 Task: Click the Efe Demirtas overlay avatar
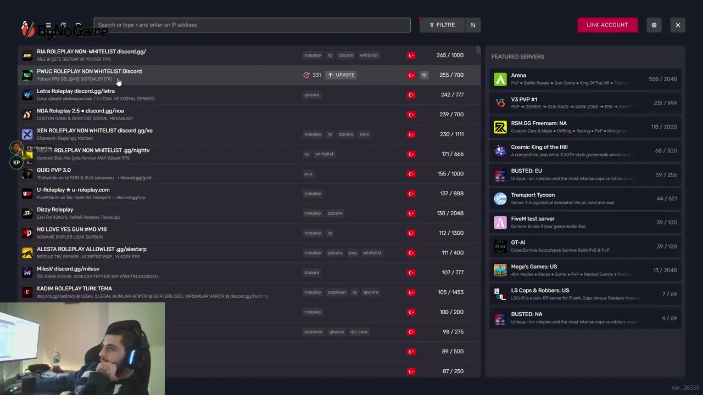coord(16,148)
